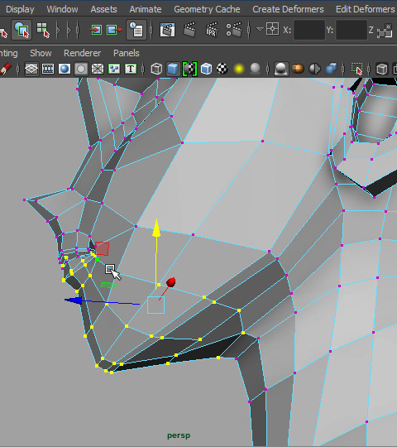The width and height of the screenshot is (397, 447).
Task: Click the Render Current Frame clapperboard icon
Action: (x=189, y=30)
